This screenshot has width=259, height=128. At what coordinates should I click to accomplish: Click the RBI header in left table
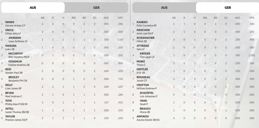point(74,18)
